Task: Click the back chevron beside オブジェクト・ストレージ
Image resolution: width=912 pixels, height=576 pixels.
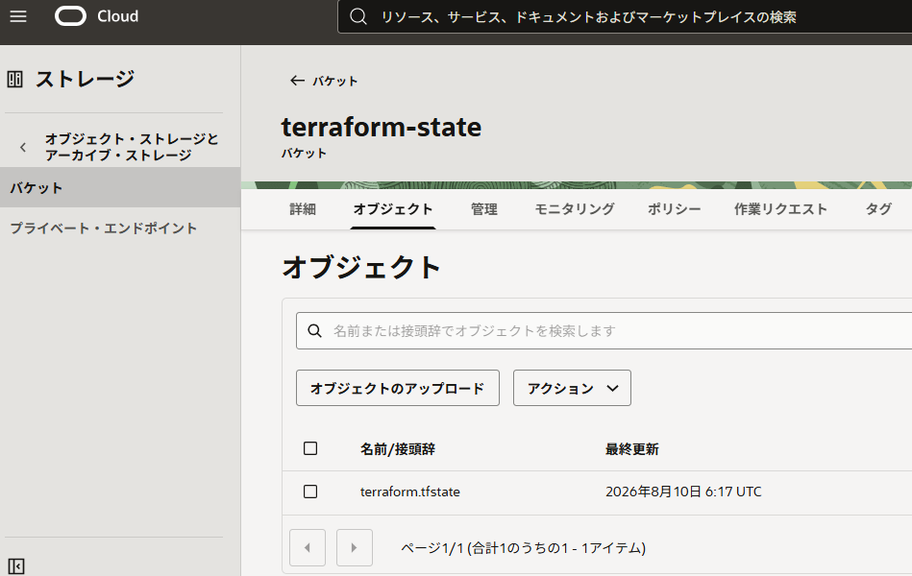Action: [x=23, y=148]
